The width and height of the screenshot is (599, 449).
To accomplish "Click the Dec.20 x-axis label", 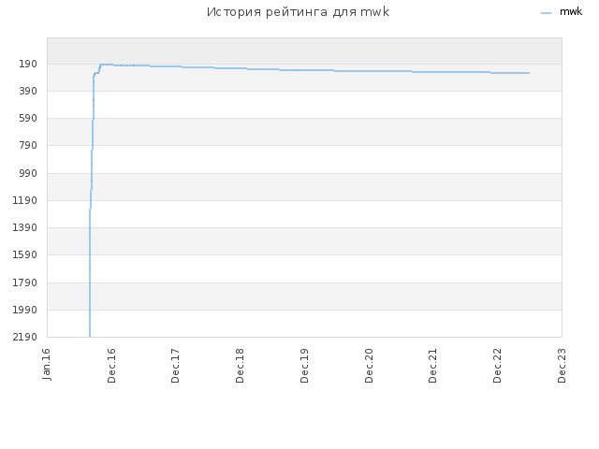I will (x=369, y=366).
